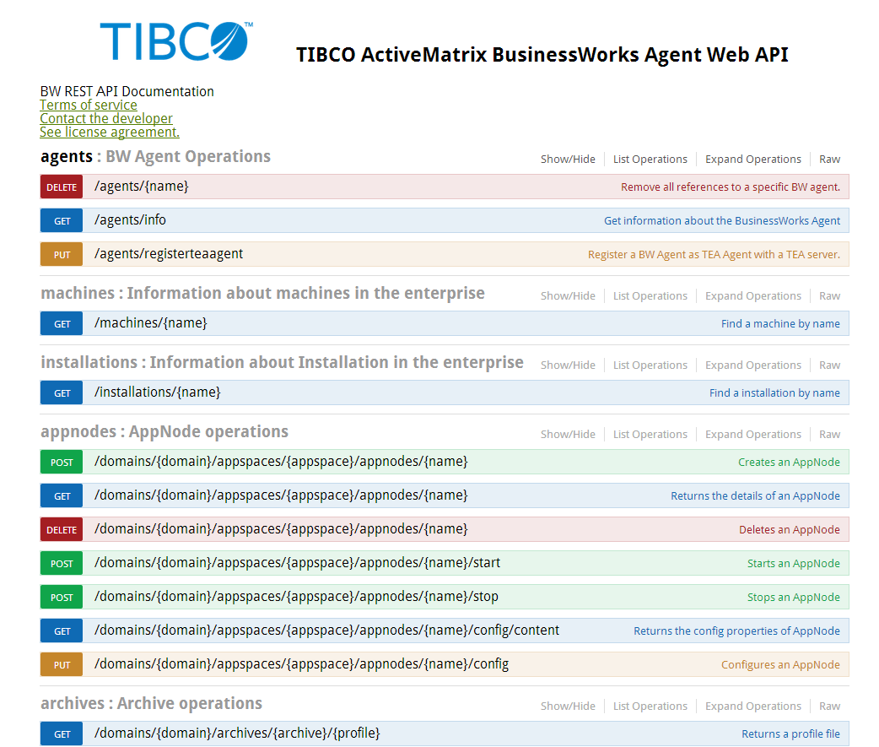Expand the machines section heading

262,293
